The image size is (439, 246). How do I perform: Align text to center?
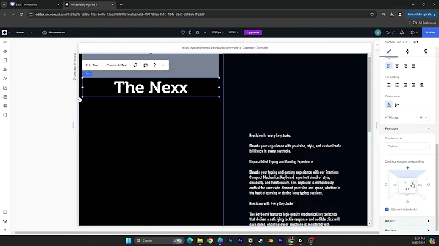coord(397,66)
